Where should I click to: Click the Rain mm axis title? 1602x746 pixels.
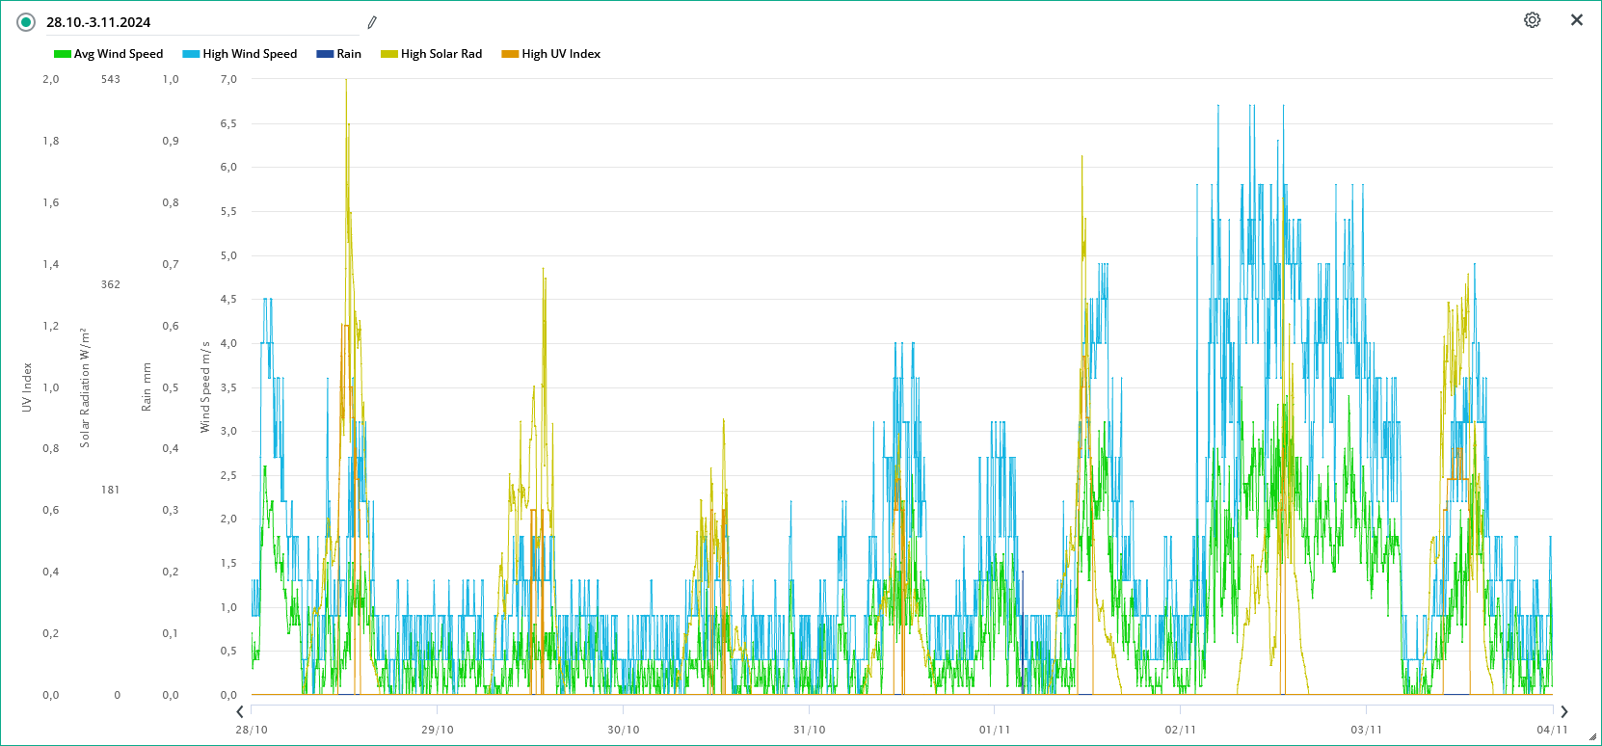coord(147,387)
